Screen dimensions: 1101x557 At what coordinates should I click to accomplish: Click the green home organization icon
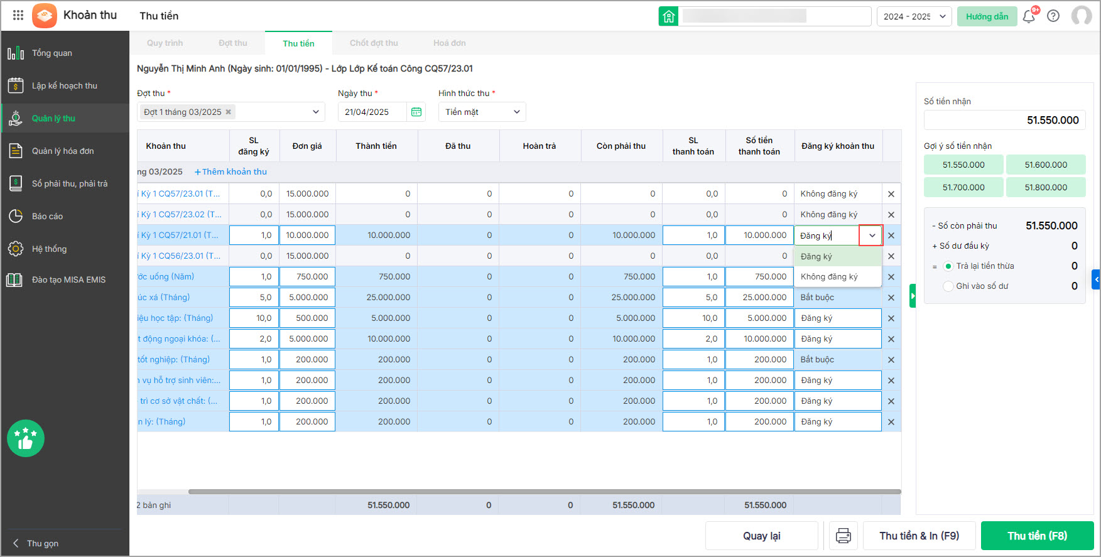click(x=668, y=16)
